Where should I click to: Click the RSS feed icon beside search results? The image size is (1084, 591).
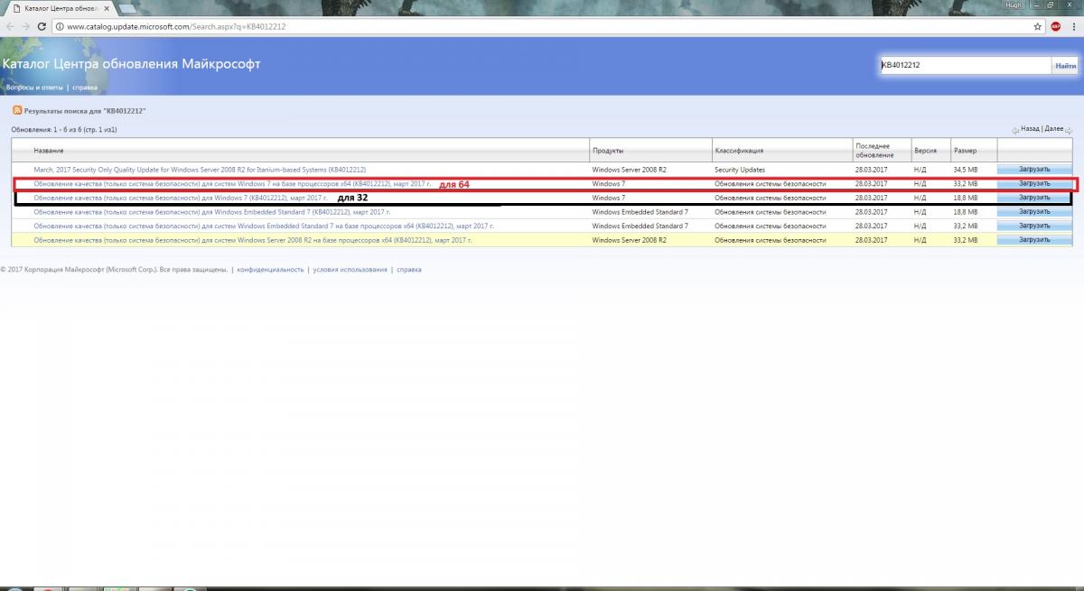(16, 110)
